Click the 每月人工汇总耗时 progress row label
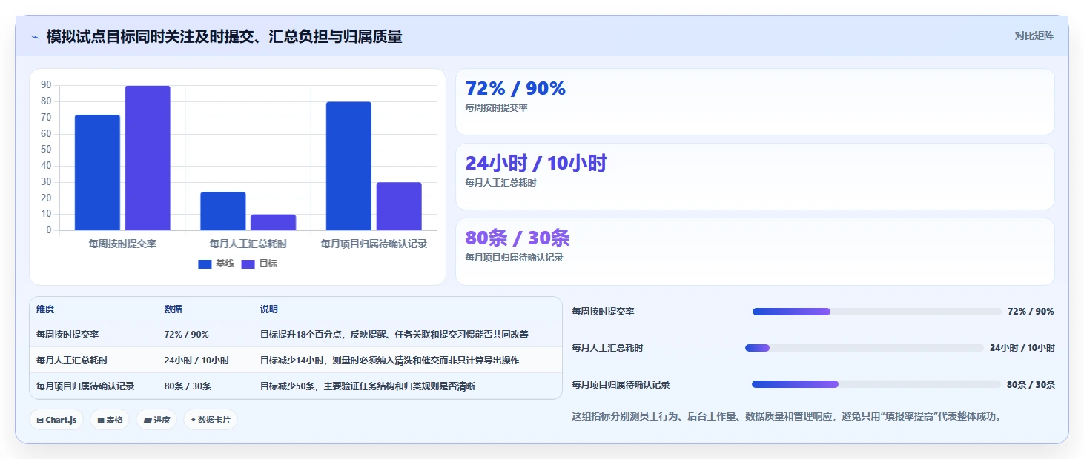This screenshot has width=1084, height=459. (607, 348)
